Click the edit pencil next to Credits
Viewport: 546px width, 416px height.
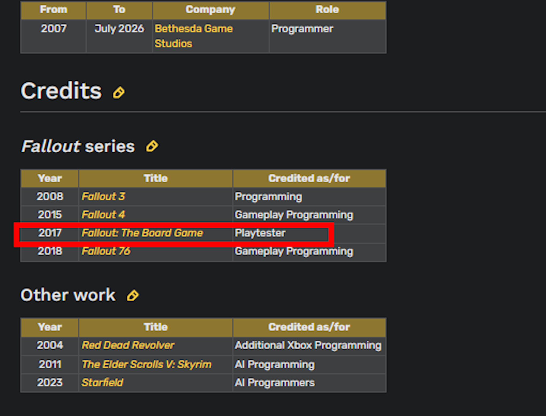click(x=119, y=93)
